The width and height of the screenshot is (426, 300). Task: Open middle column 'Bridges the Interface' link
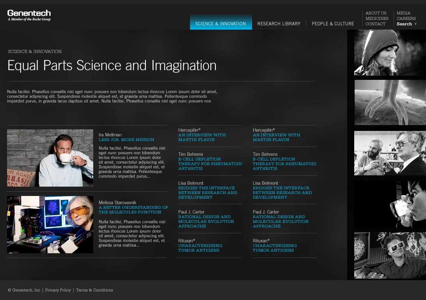click(208, 192)
